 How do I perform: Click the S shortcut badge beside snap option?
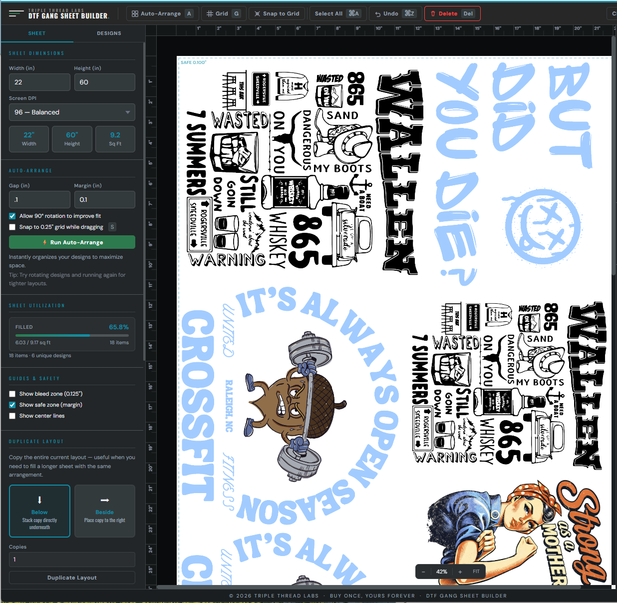(x=112, y=227)
